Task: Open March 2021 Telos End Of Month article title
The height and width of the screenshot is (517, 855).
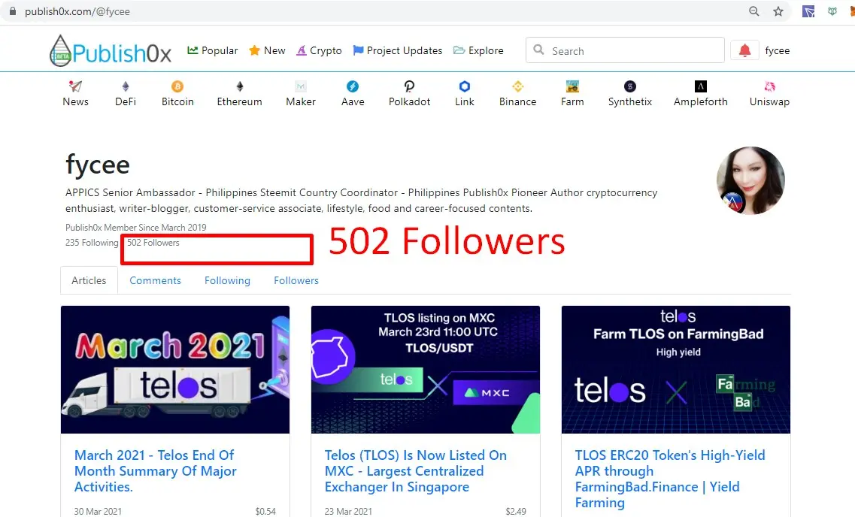Action: click(x=156, y=470)
